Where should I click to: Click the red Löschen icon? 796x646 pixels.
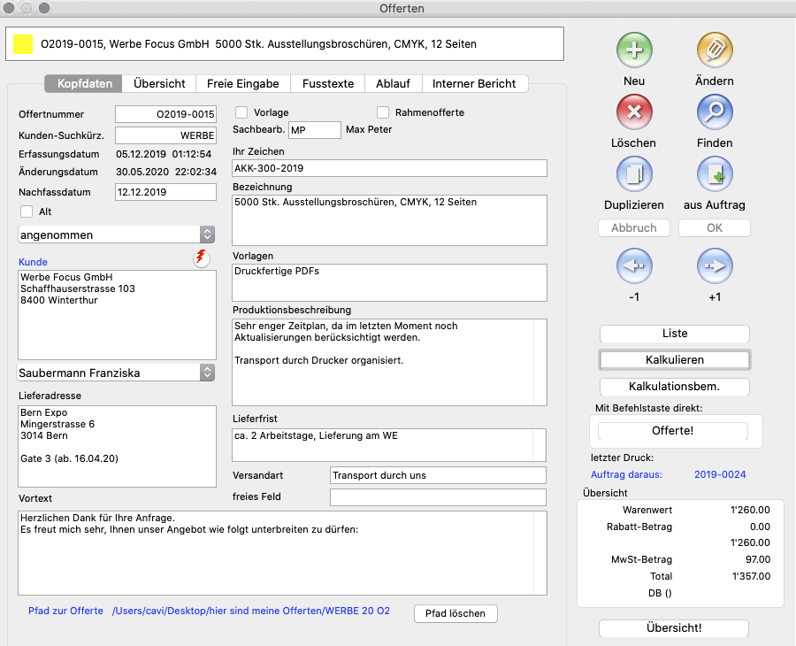(x=633, y=112)
